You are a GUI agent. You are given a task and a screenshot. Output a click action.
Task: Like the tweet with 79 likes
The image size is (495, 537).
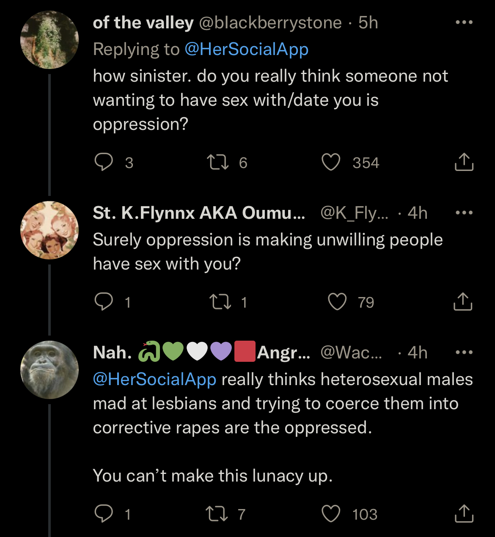pyautogui.click(x=337, y=302)
